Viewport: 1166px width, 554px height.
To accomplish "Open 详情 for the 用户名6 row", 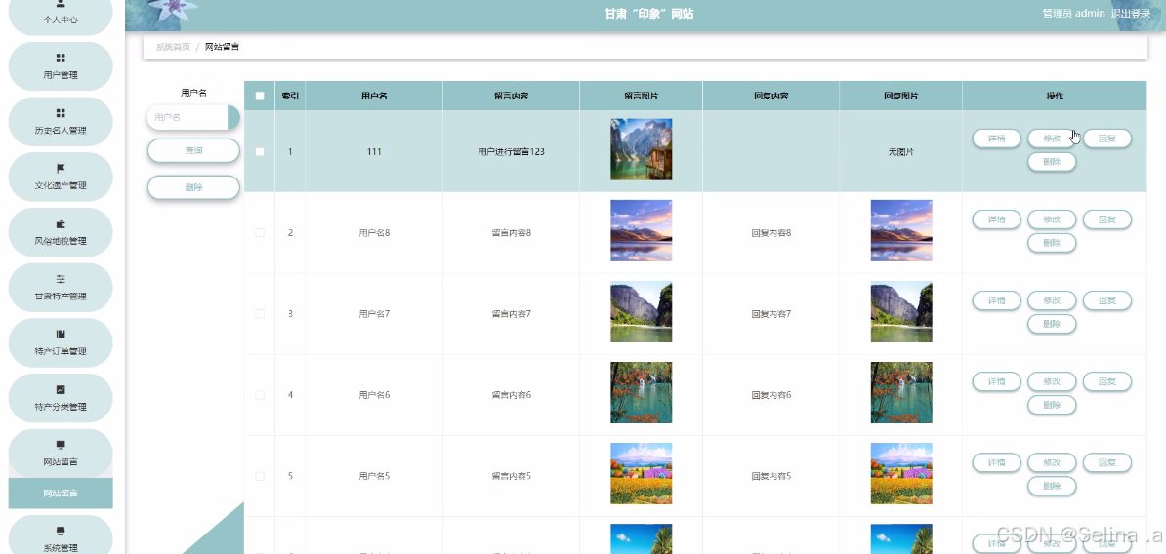I will [996, 381].
